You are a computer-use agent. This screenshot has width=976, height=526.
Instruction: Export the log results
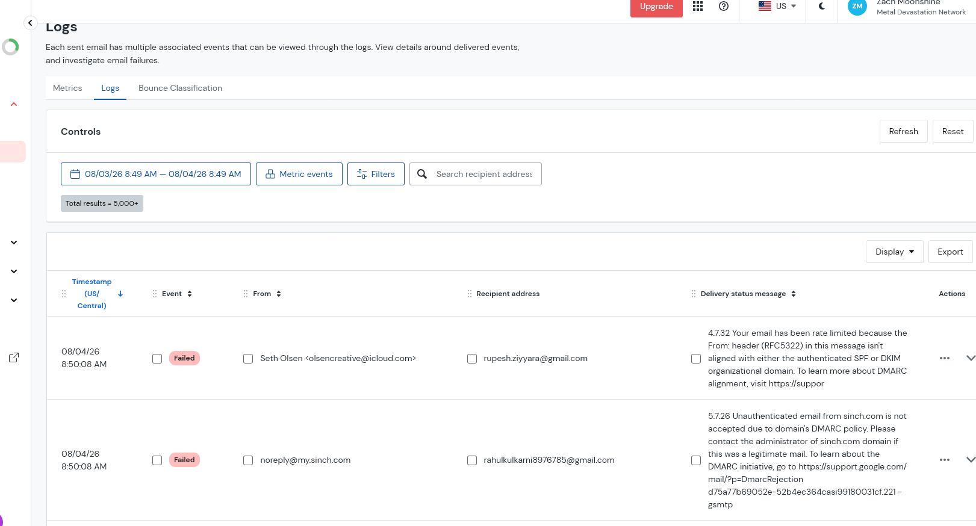click(x=950, y=252)
